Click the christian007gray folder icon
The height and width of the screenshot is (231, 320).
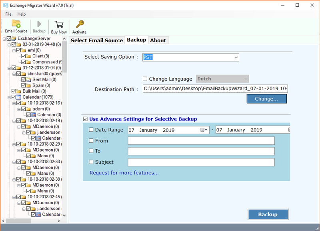(24, 74)
